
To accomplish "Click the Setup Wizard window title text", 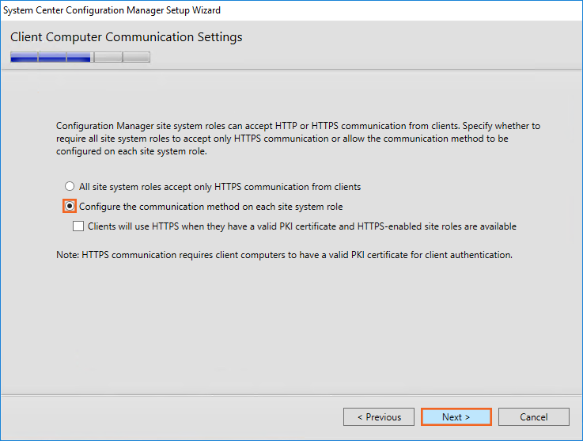I will pyautogui.click(x=112, y=10).
